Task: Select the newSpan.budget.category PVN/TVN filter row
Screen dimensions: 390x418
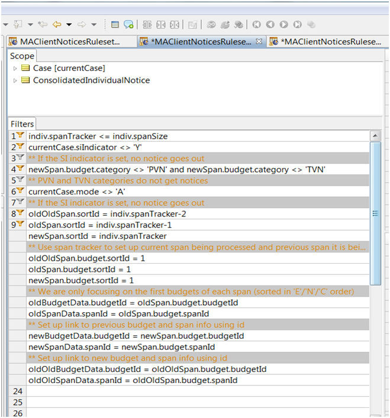Action: 198,170
